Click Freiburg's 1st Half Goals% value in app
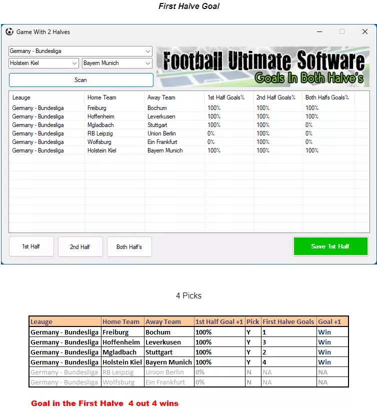 click(x=214, y=108)
